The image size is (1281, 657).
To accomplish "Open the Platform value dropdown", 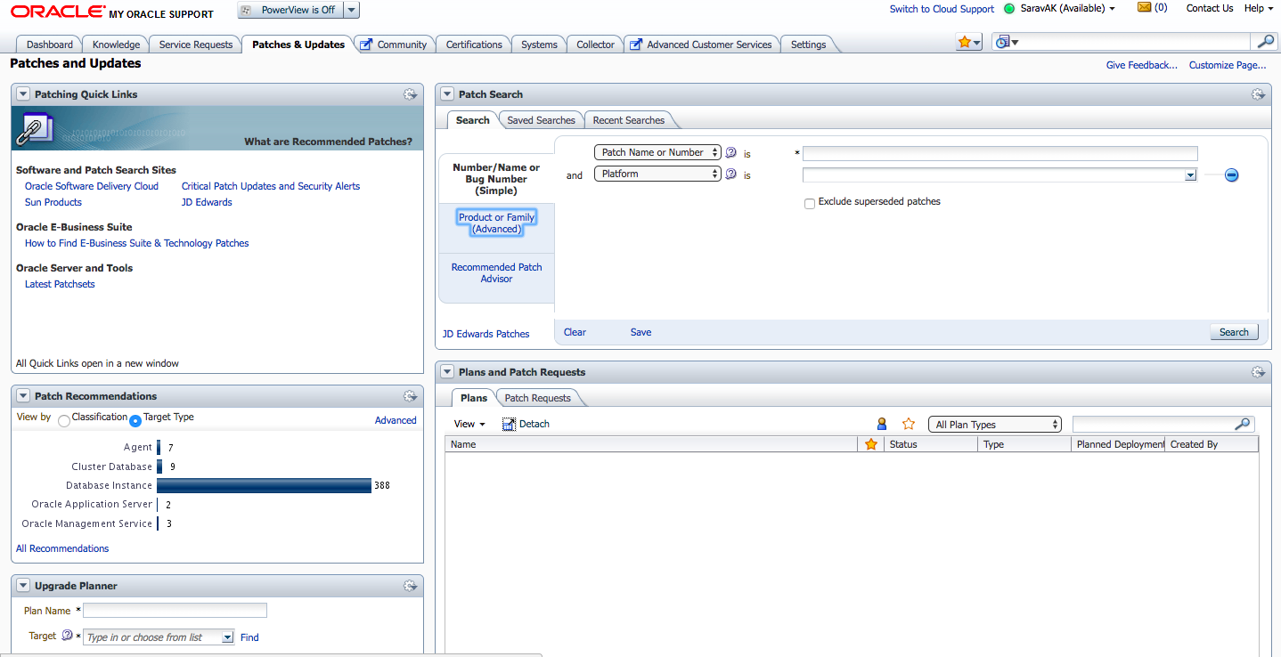I will pyautogui.click(x=1191, y=175).
